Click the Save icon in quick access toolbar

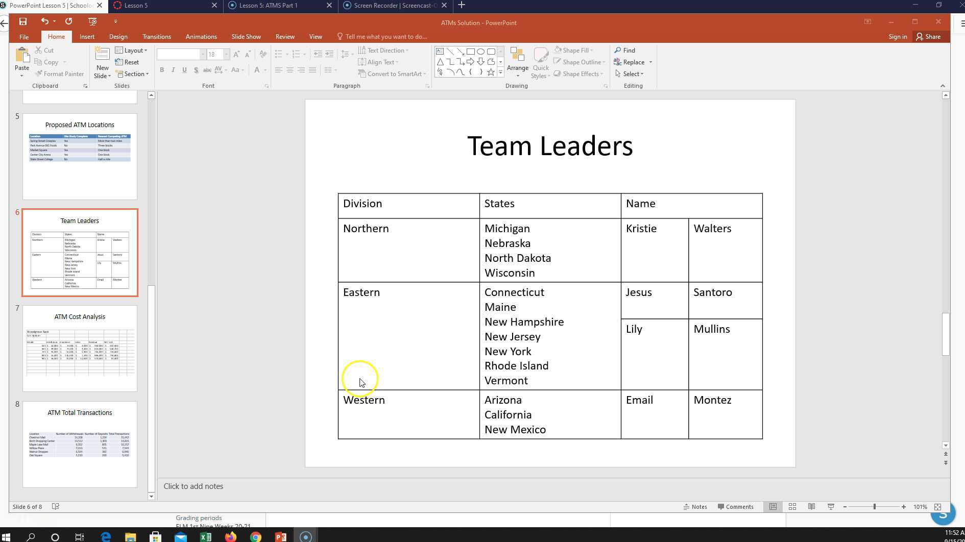[22, 21]
